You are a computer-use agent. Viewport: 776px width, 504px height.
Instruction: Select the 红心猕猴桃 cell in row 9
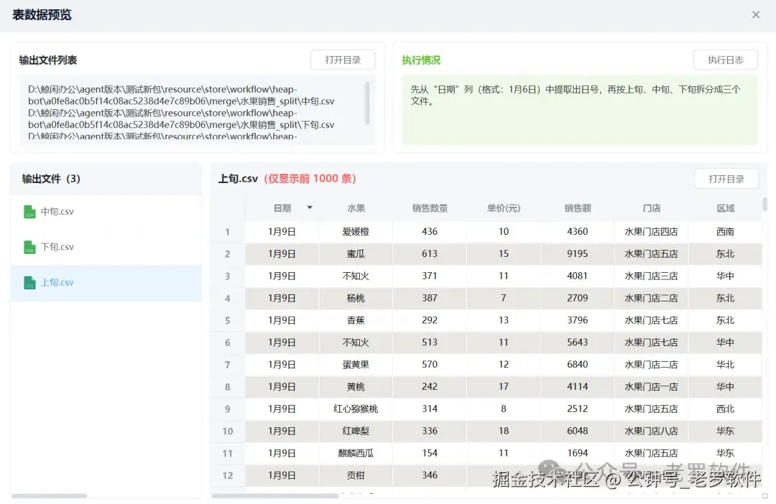[x=356, y=409]
